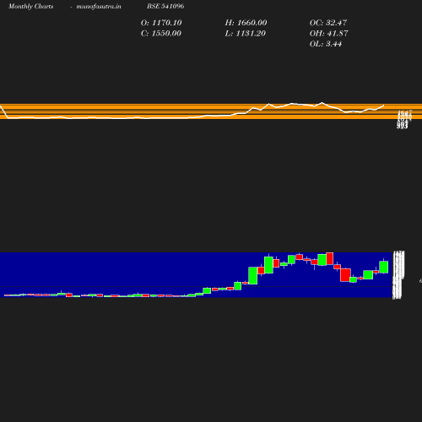This screenshot has height=422, width=422.
Task: Click the 'OC: 32.47' reading
Action: (328, 23)
